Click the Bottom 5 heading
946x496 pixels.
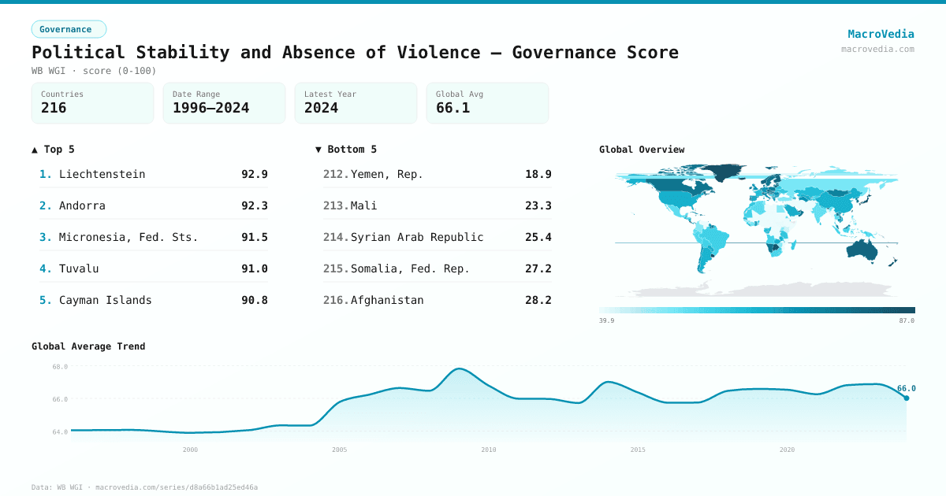[x=346, y=149]
